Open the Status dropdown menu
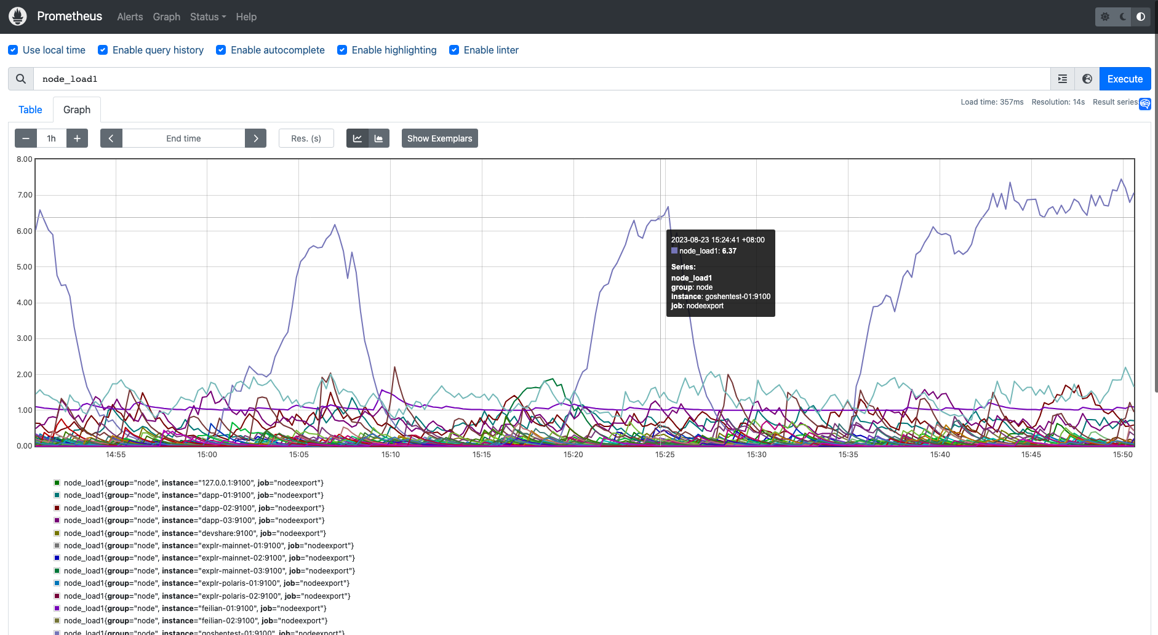The image size is (1158, 635). 207,17
